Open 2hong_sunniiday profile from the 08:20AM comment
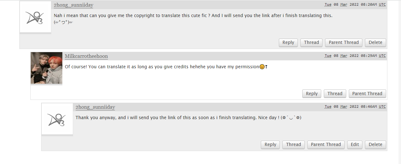401x164 pixels. tap(73, 5)
